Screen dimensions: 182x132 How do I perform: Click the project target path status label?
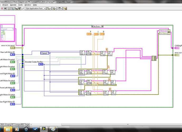coord(15,124)
